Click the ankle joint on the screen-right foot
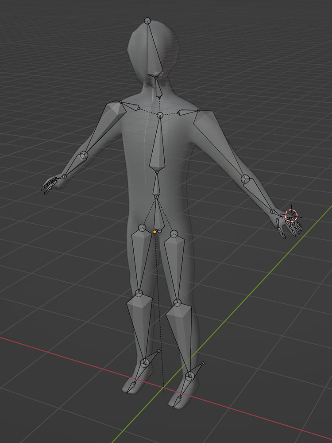Viewport: 332px width, 443px height. pyautogui.click(x=189, y=377)
